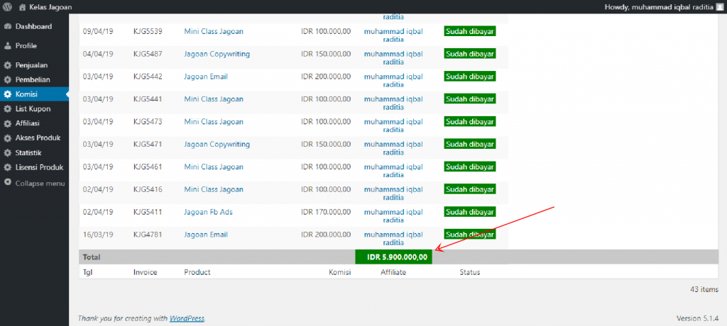
Task: Click the Profile person icon
Action: point(7,46)
